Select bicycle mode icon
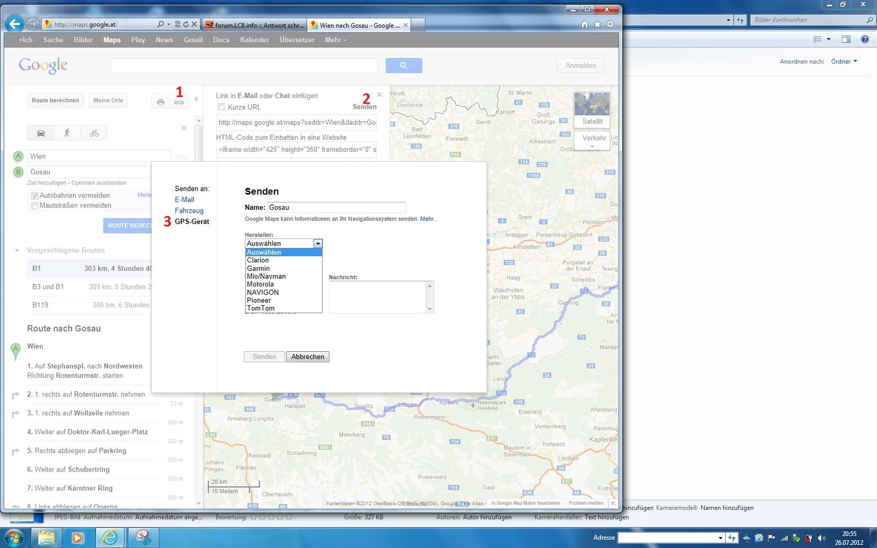Viewport: 877px width, 548px height. pyautogui.click(x=94, y=133)
